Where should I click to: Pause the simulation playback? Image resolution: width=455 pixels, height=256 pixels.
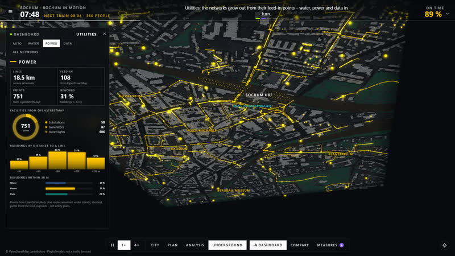(x=112, y=245)
